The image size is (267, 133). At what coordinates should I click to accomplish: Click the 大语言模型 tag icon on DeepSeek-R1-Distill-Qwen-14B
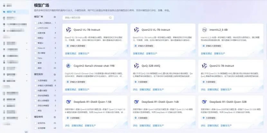point(135,118)
